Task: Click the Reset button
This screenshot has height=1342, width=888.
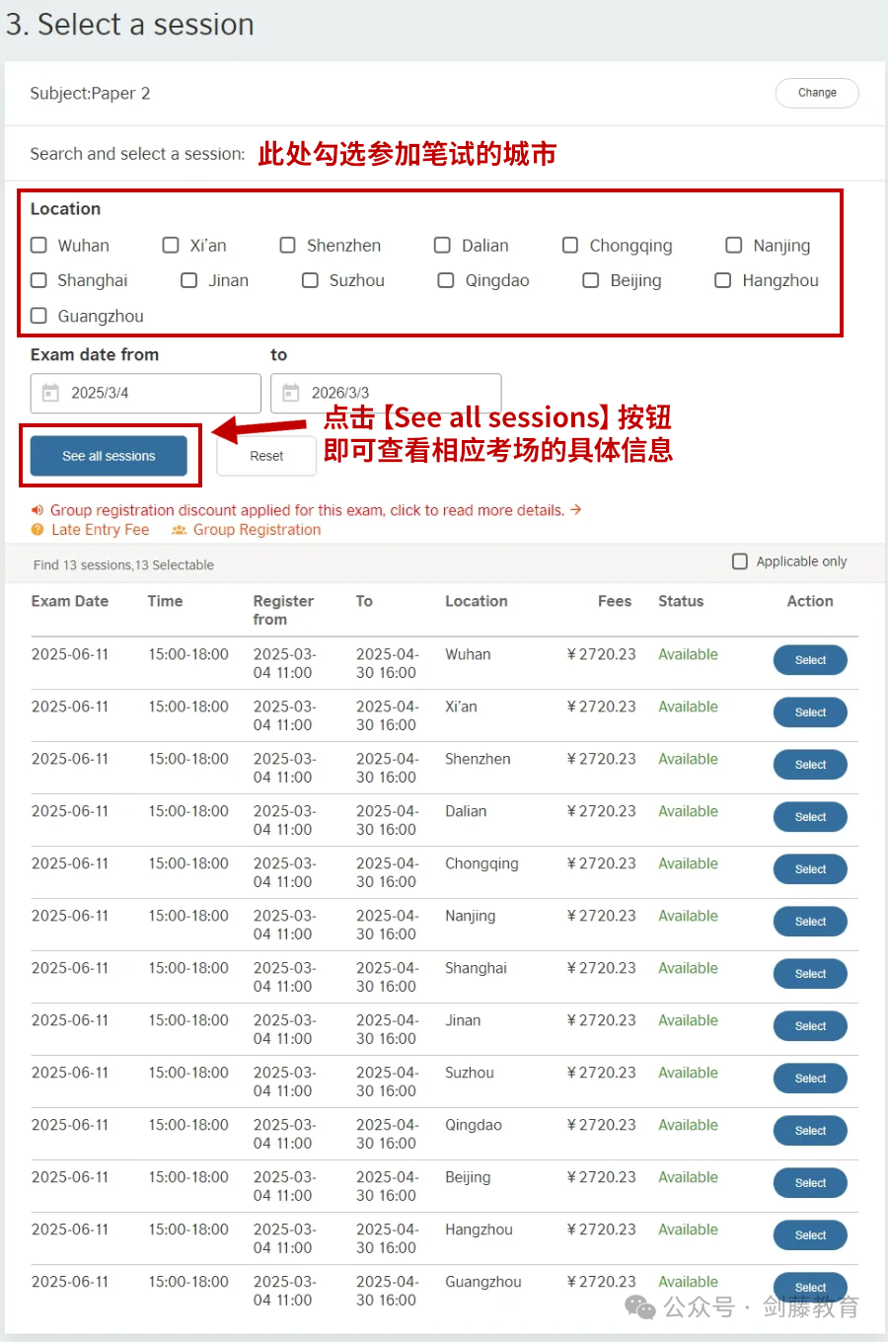Action: click(266, 456)
